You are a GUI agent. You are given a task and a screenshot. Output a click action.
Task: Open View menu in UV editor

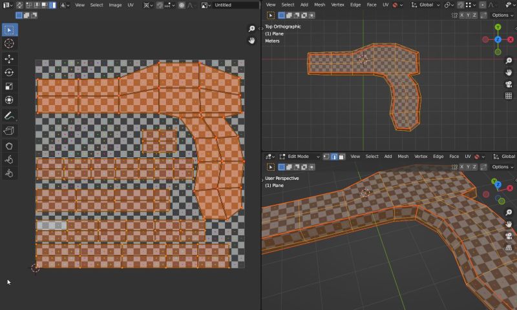click(x=79, y=5)
